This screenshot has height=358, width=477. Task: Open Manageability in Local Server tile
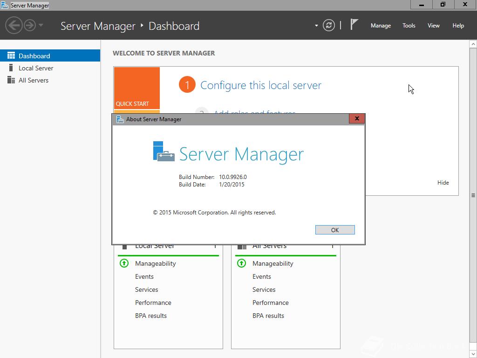[156, 264]
